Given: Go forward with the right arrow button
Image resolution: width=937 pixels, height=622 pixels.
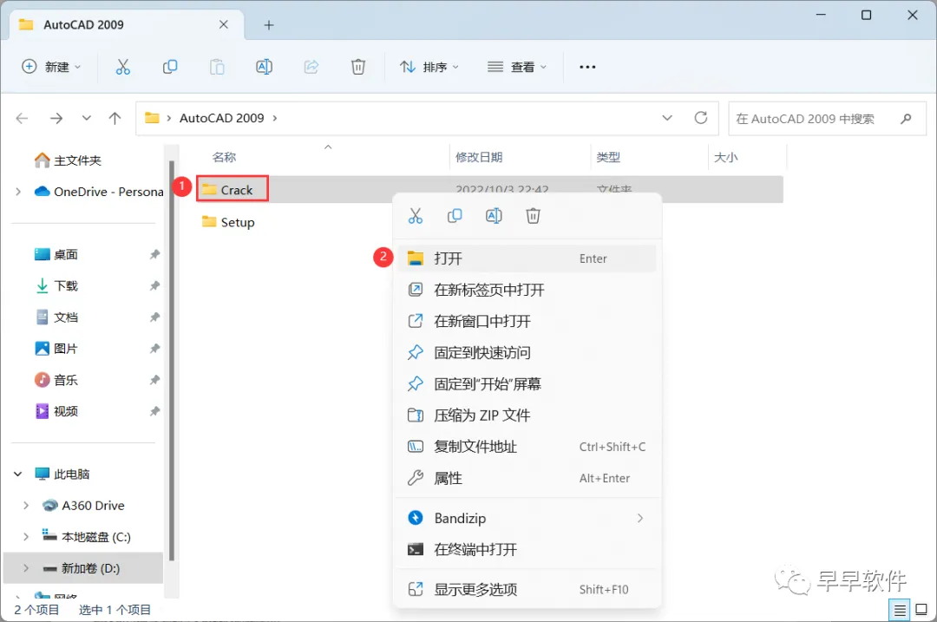Looking at the screenshot, I should tap(56, 118).
